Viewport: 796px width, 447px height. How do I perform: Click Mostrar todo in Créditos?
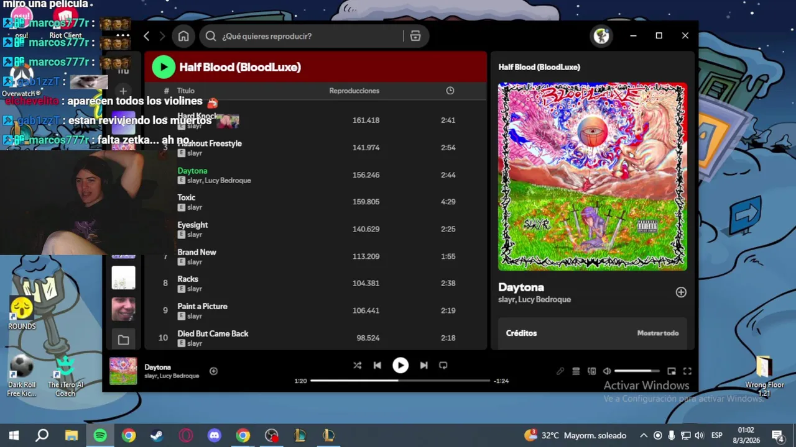(658, 333)
